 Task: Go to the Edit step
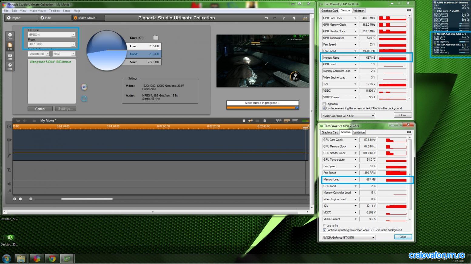(x=55, y=18)
